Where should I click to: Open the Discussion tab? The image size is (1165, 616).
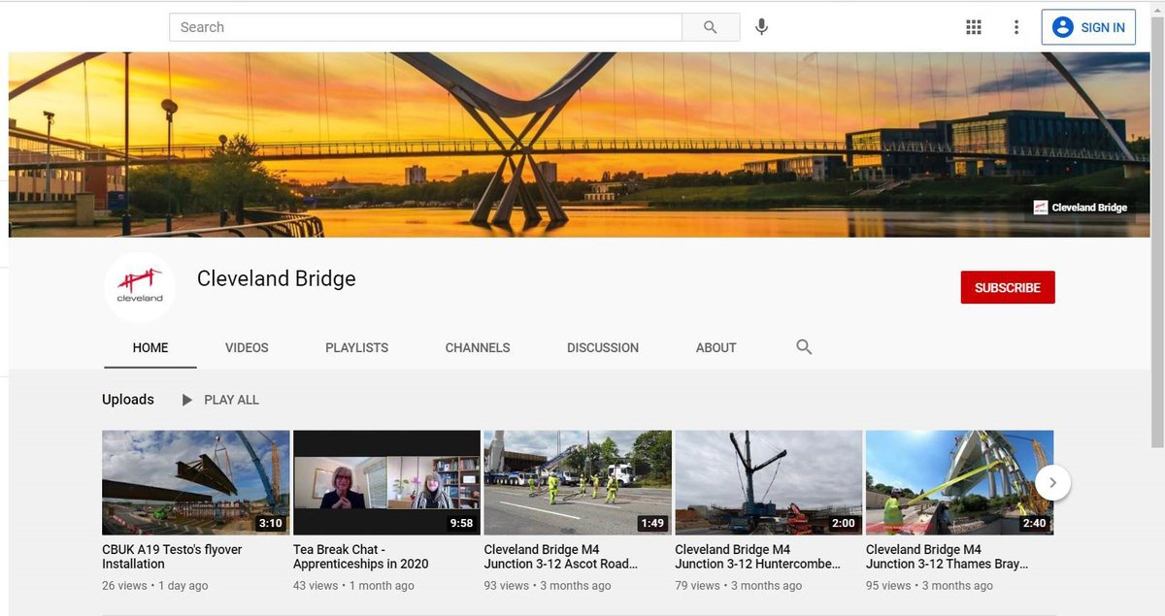click(x=603, y=347)
